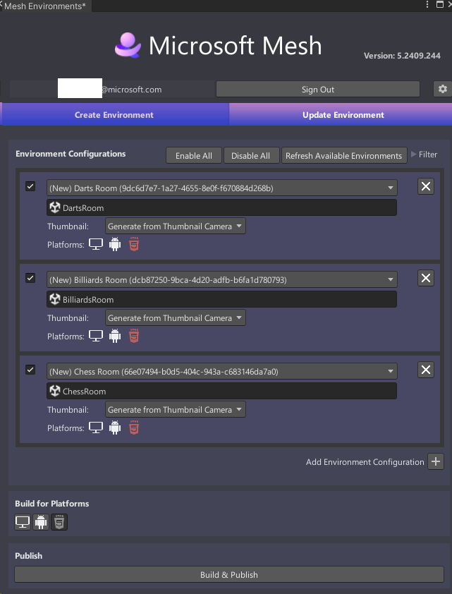Select the Mesh Environments window tab
This screenshot has height=594, width=452.
[x=45, y=6]
